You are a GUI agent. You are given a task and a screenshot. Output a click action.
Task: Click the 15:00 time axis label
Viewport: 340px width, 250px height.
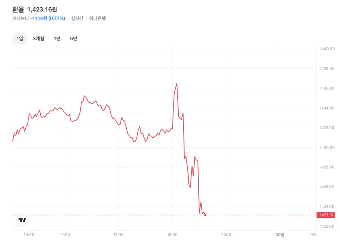coord(118,235)
